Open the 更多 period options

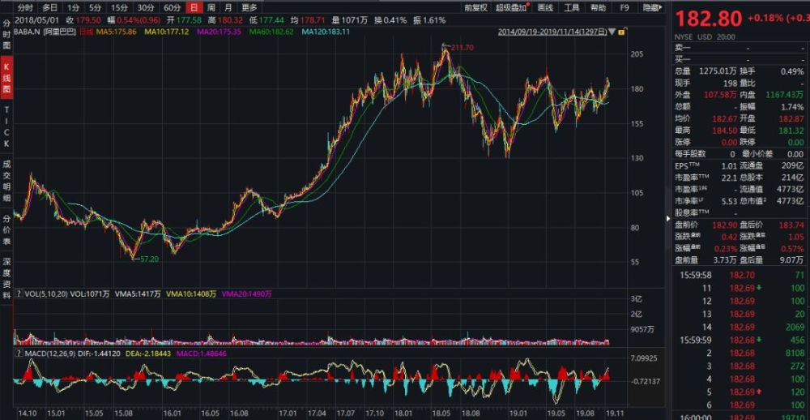pyautogui.click(x=249, y=8)
